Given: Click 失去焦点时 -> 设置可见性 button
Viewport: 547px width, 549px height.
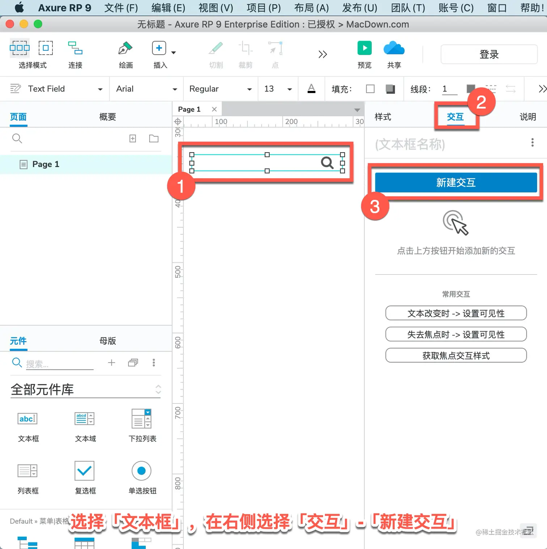Looking at the screenshot, I should (456, 334).
